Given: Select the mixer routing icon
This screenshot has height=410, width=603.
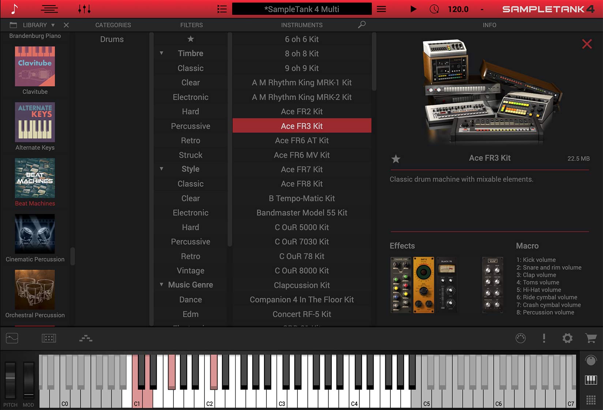Looking at the screenshot, I should 85,338.
